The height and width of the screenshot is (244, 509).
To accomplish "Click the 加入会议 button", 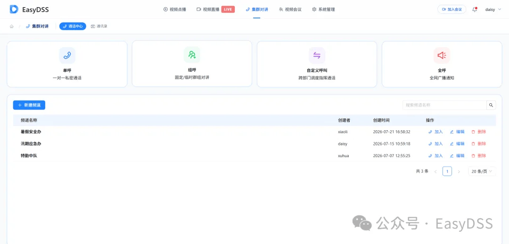I will [452, 9].
